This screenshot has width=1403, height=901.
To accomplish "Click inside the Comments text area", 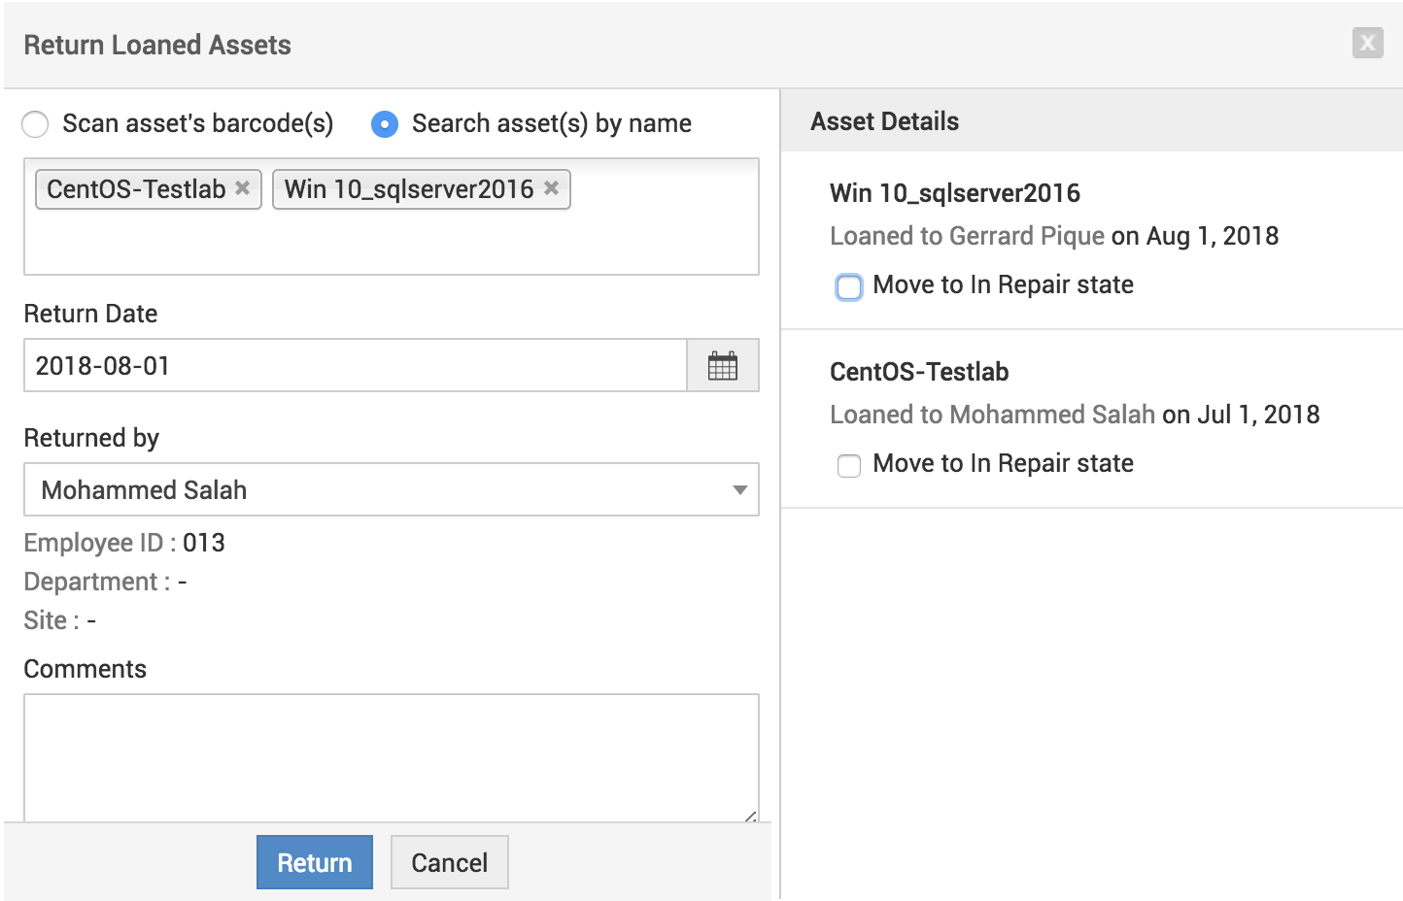I will (391, 757).
